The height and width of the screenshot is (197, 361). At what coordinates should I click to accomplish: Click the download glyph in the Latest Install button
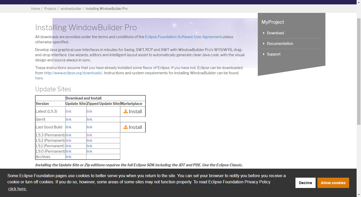126,111
